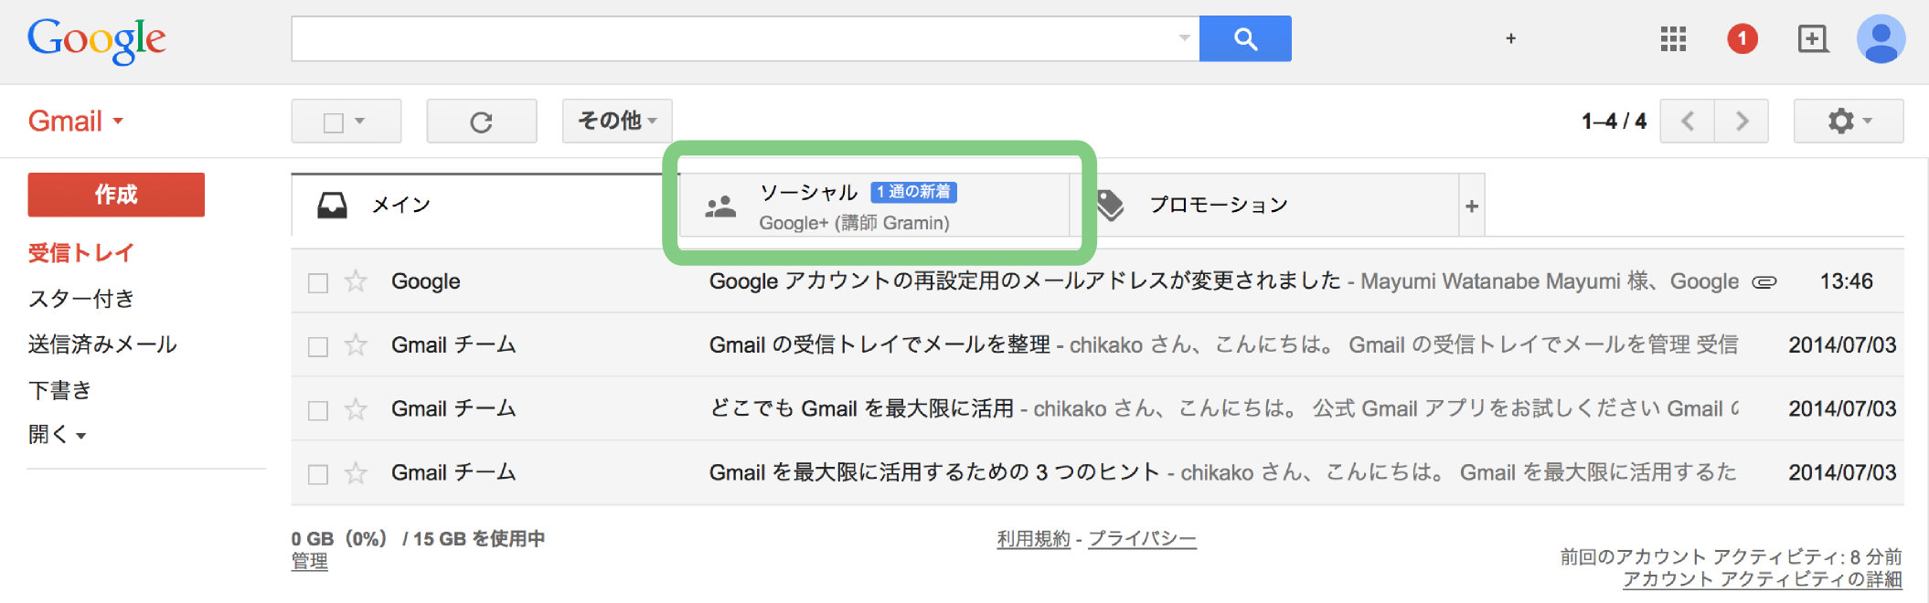Click the Google logo
1929x603 pixels.
(x=96, y=40)
